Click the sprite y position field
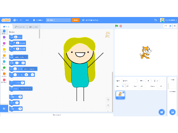178x133 pixels. click(162, 81)
